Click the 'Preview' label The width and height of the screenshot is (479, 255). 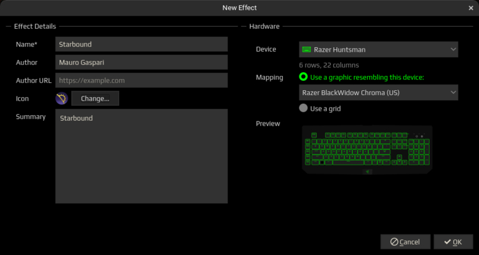coord(268,123)
